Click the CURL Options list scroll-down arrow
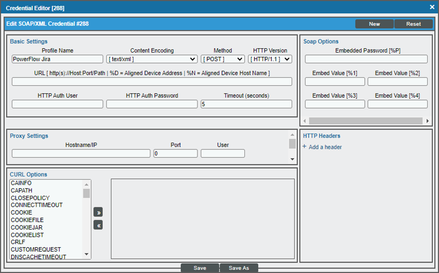 coord(87,254)
